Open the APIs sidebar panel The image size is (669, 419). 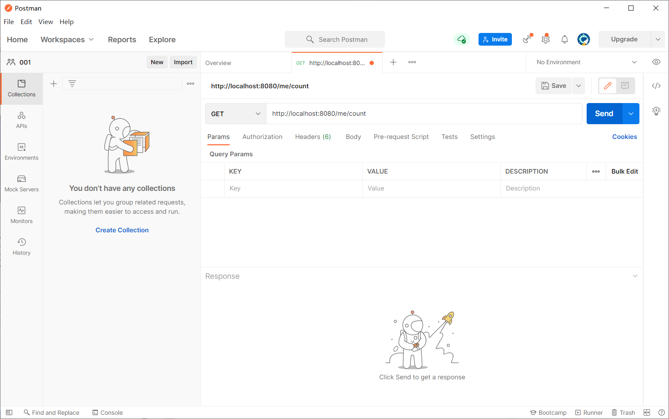(x=22, y=120)
